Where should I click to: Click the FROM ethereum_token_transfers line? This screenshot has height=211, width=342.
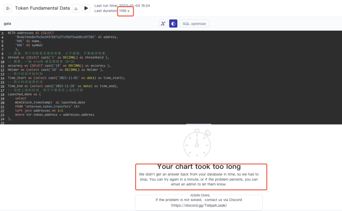[x=47, y=106]
